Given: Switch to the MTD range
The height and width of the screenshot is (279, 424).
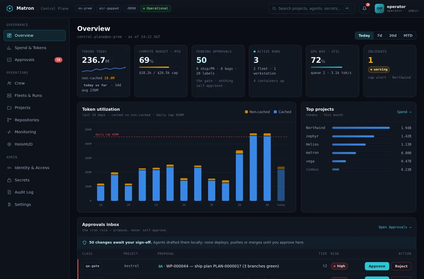Looking at the screenshot, I should (408, 35).
